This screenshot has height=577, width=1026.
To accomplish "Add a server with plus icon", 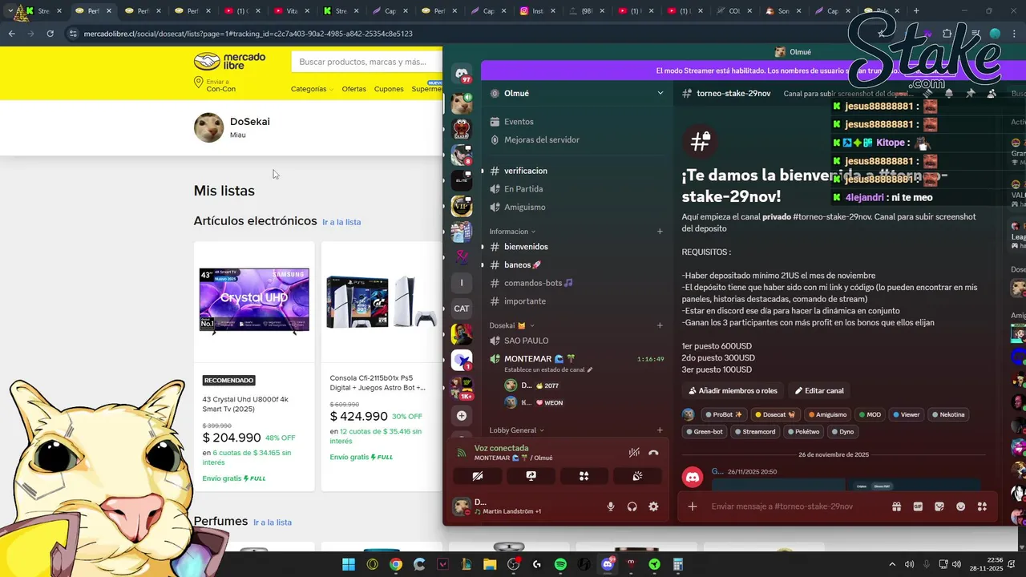I will pyautogui.click(x=462, y=416).
